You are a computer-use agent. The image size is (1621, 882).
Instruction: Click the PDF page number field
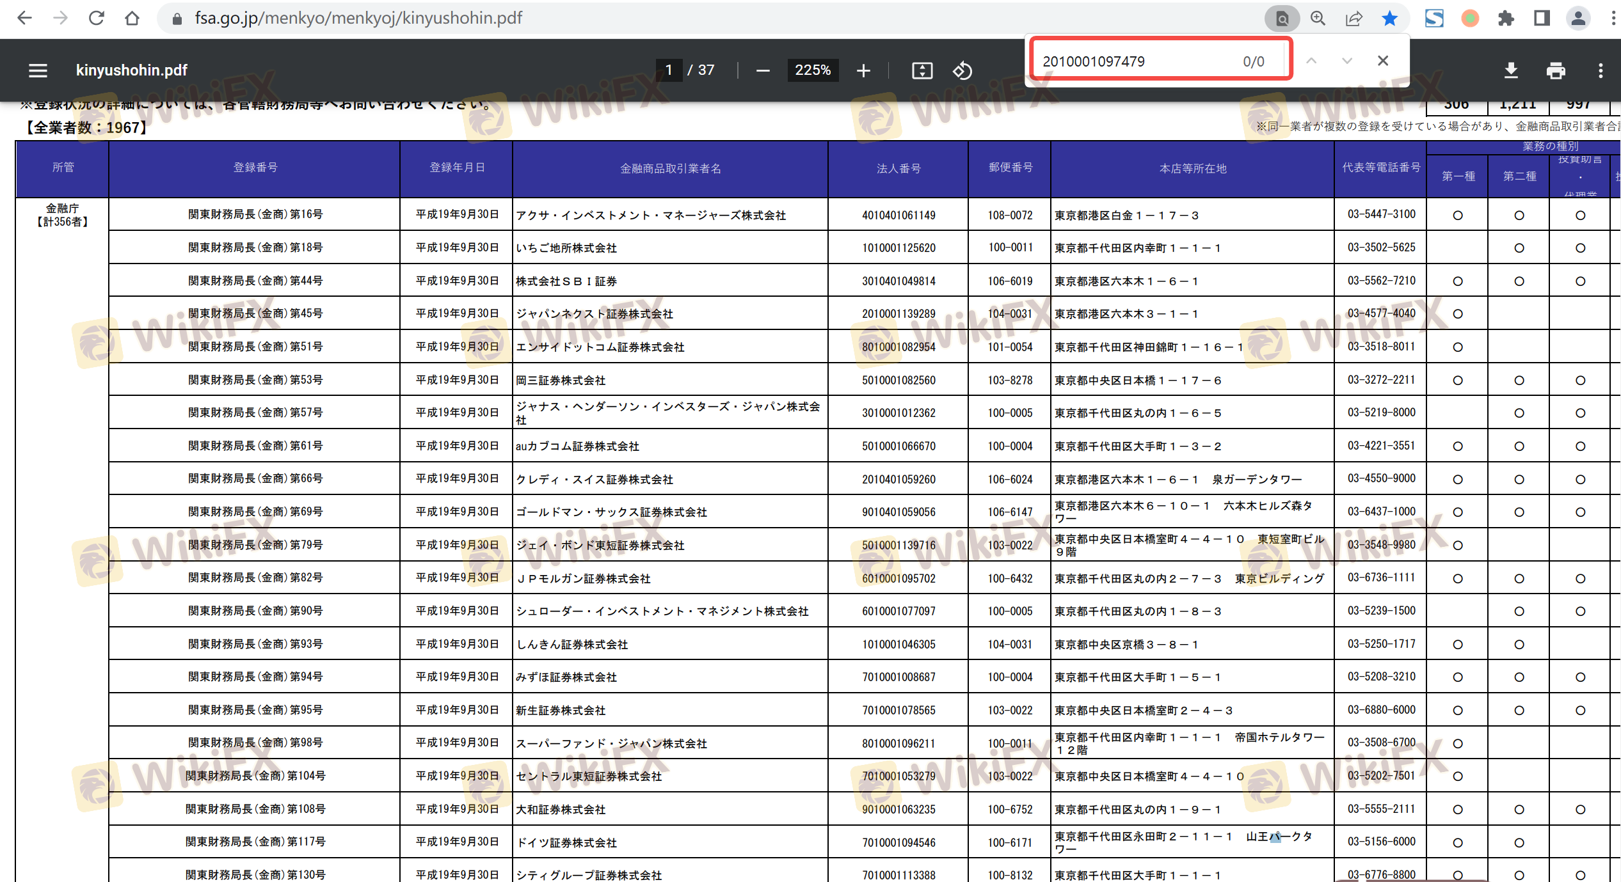668,70
